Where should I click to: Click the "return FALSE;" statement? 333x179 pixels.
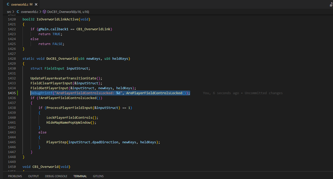(51, 44)
